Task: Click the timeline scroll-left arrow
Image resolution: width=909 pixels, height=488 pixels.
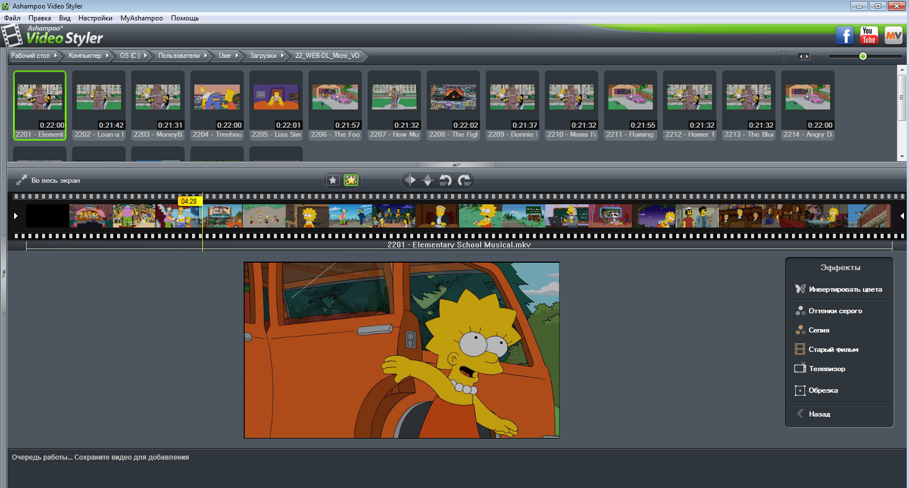Action: 16,216
